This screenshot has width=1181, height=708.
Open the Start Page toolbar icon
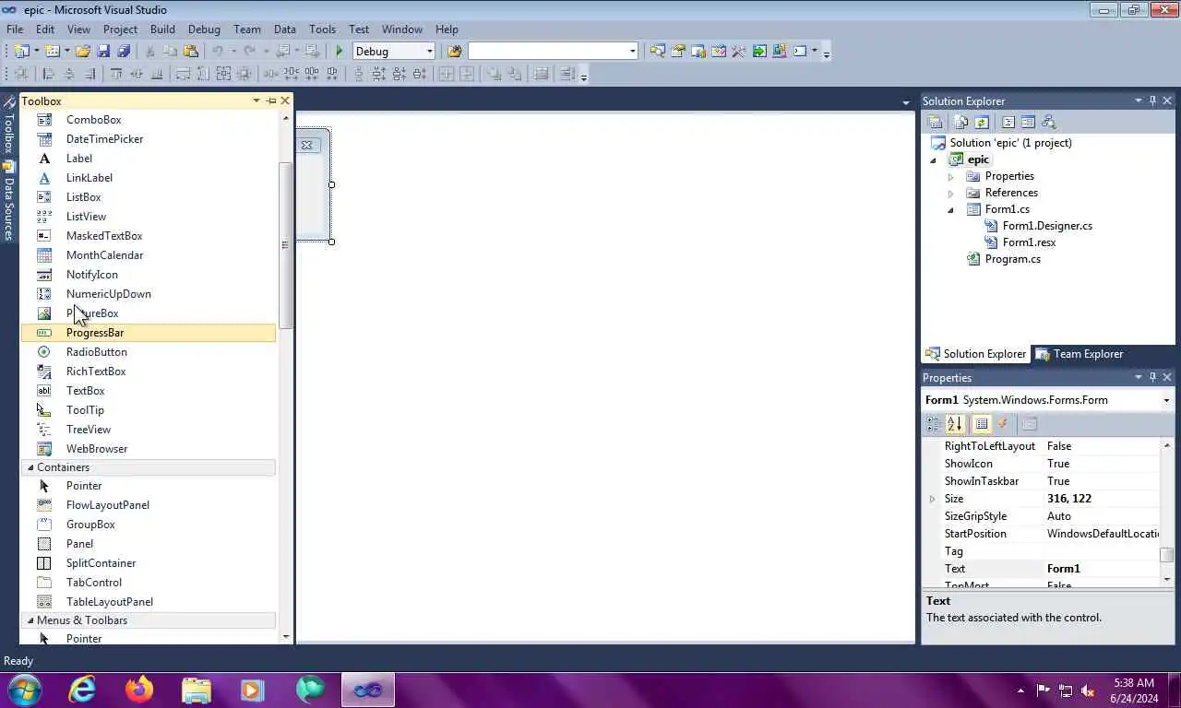point(759,51)
